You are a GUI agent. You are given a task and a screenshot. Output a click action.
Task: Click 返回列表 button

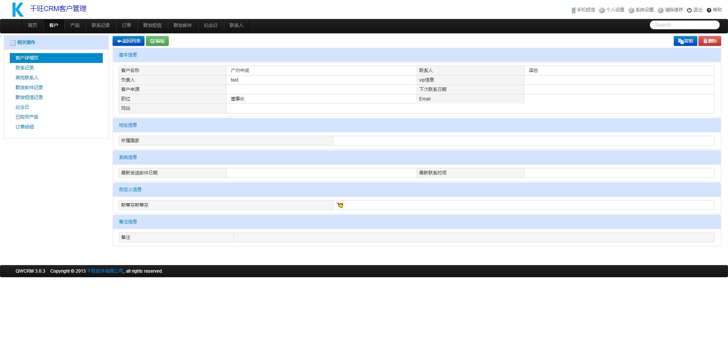click(x=129, y=41)
